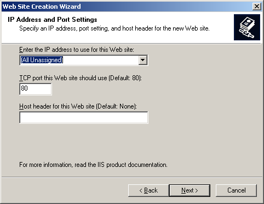This screenshot has width=264, height=204.
Task: Select the (All Unassigned) combo box text
Action: 42,60
